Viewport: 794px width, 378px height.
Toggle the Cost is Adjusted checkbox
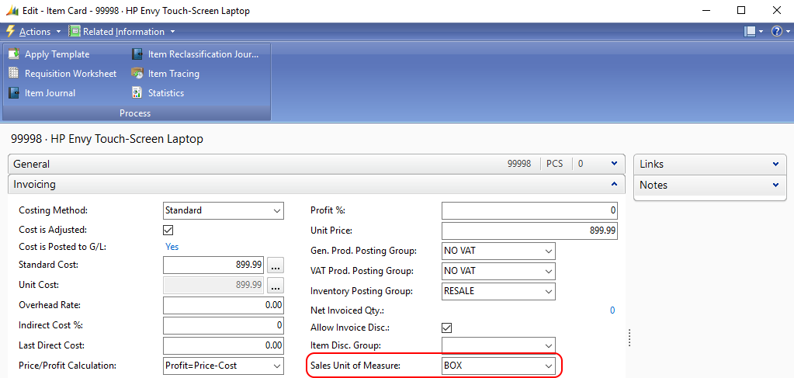pyautogui.click(x=168, y=231)
